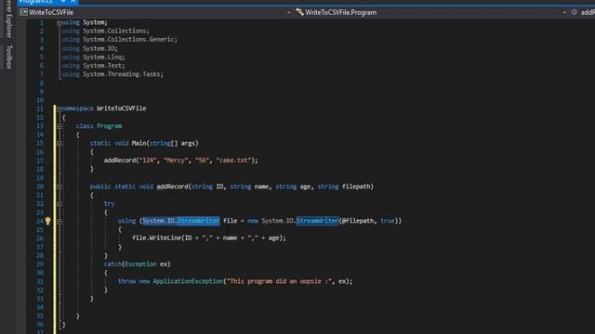Viewport: 595px width, 334px height.
Task: Click the 'System.Linq;' using line
Action: 104,58
